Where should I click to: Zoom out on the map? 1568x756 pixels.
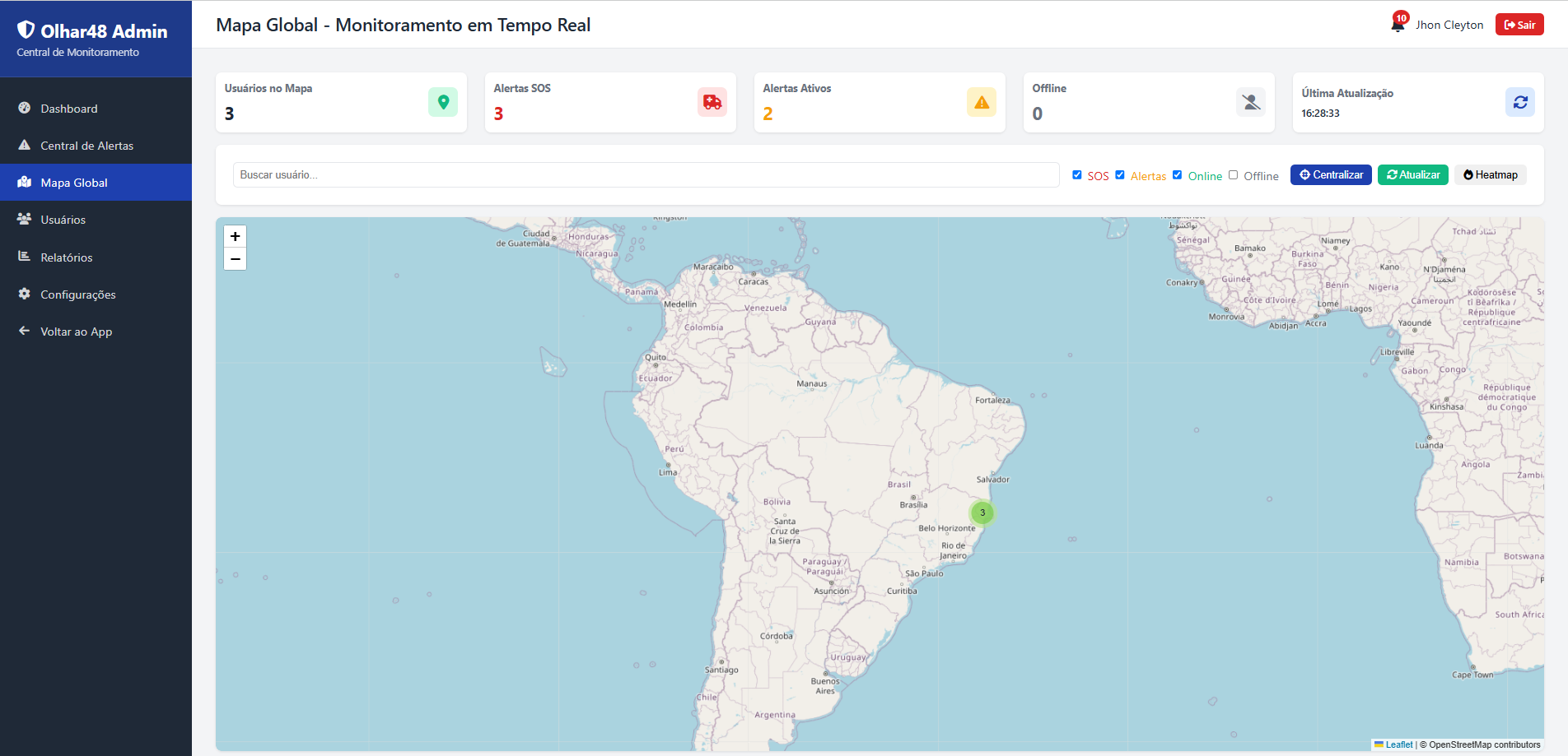tap(236, 259)
